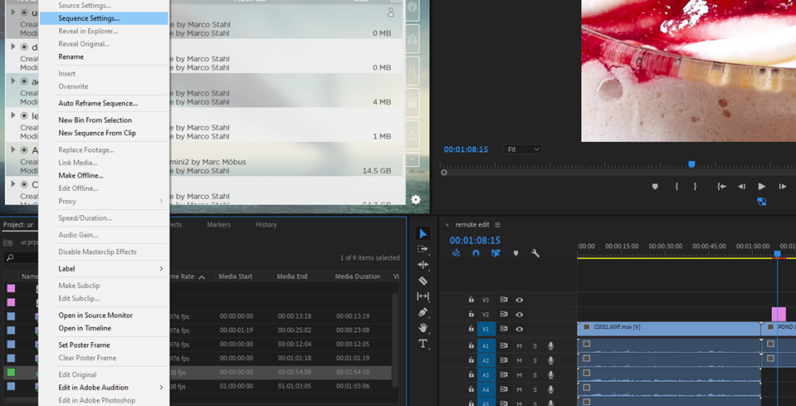Toggle timeline snapping magnet icon
796x406 pixels.
[476, 253]
